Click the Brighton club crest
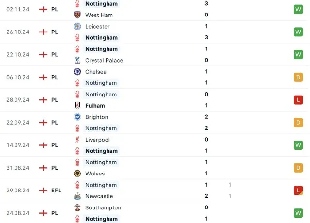 click(x=77, y=117)
